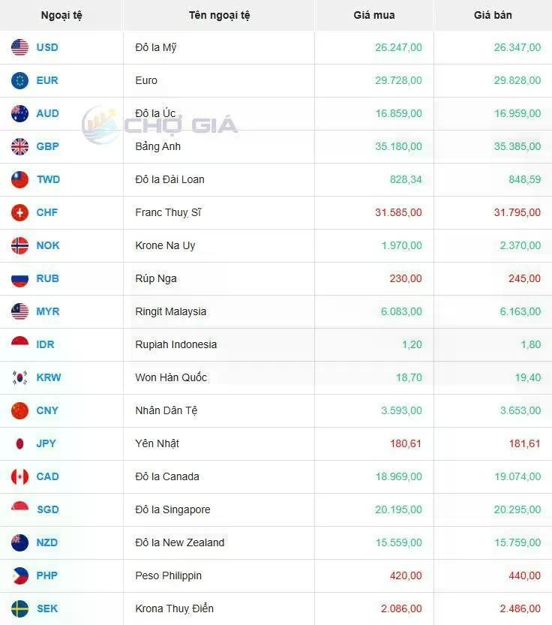
Task: Click the Giá bán column header
Action: pyautogui.click(x=493, y=15)
